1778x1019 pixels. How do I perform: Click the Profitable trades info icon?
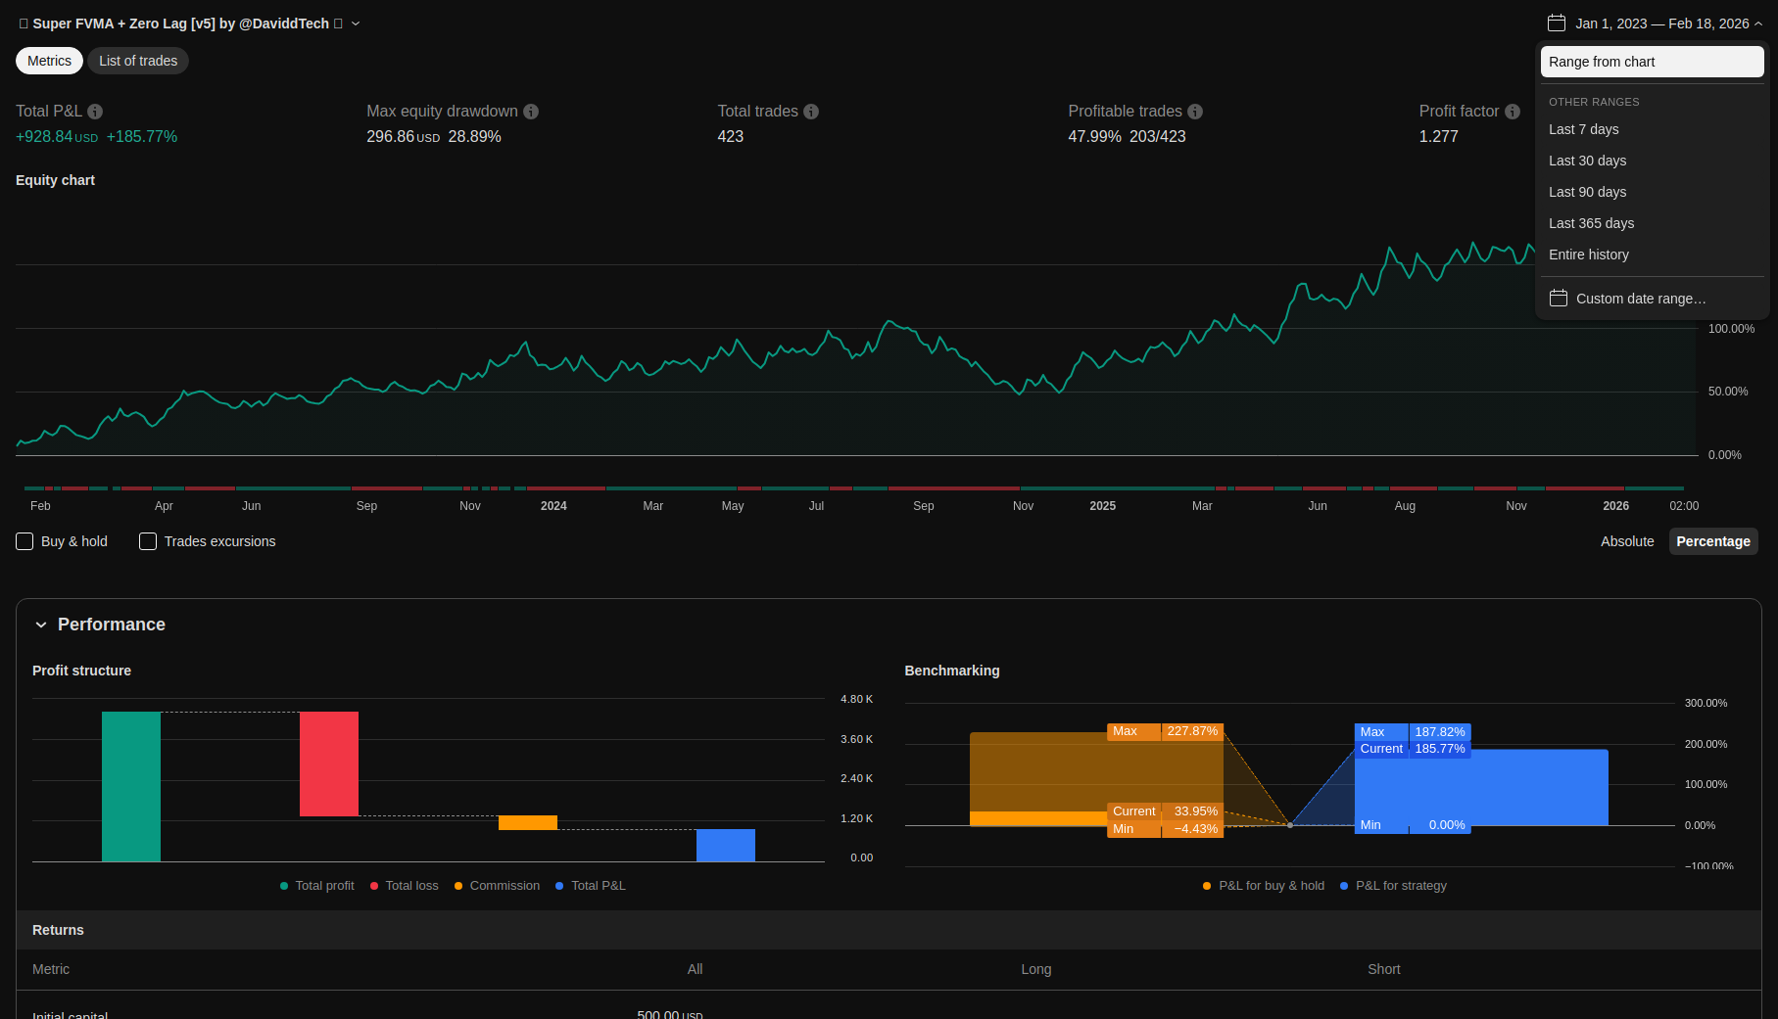tap(1195, 112)
